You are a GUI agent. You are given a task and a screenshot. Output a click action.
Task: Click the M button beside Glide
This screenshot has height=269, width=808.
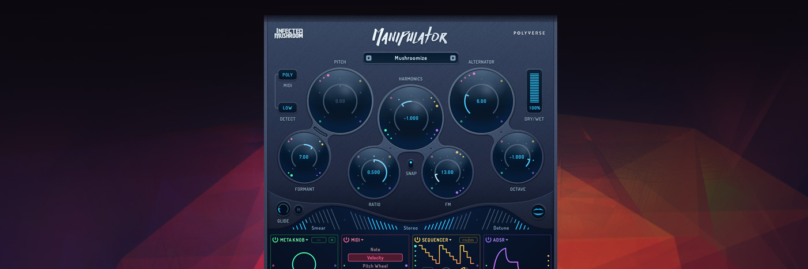coord(299,210)
